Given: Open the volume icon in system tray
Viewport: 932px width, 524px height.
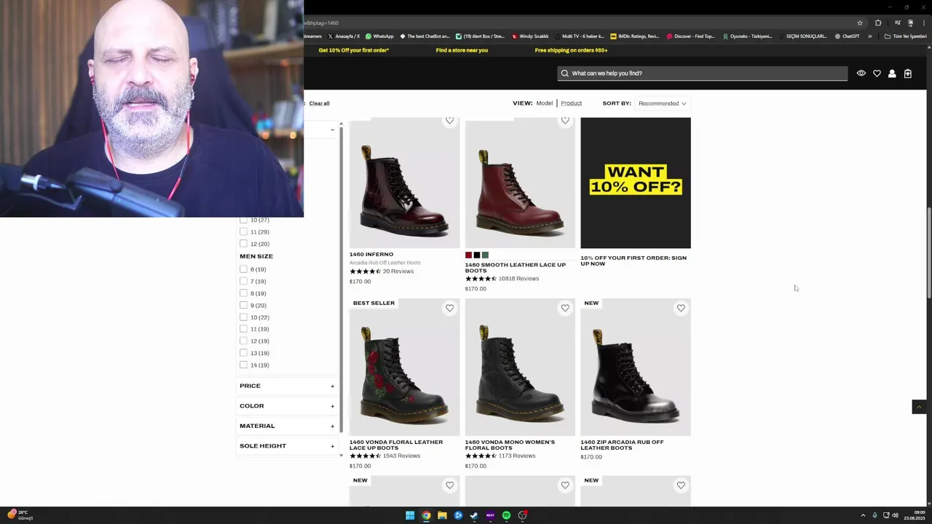Looking at the screenshot, I should coord(895,515).
